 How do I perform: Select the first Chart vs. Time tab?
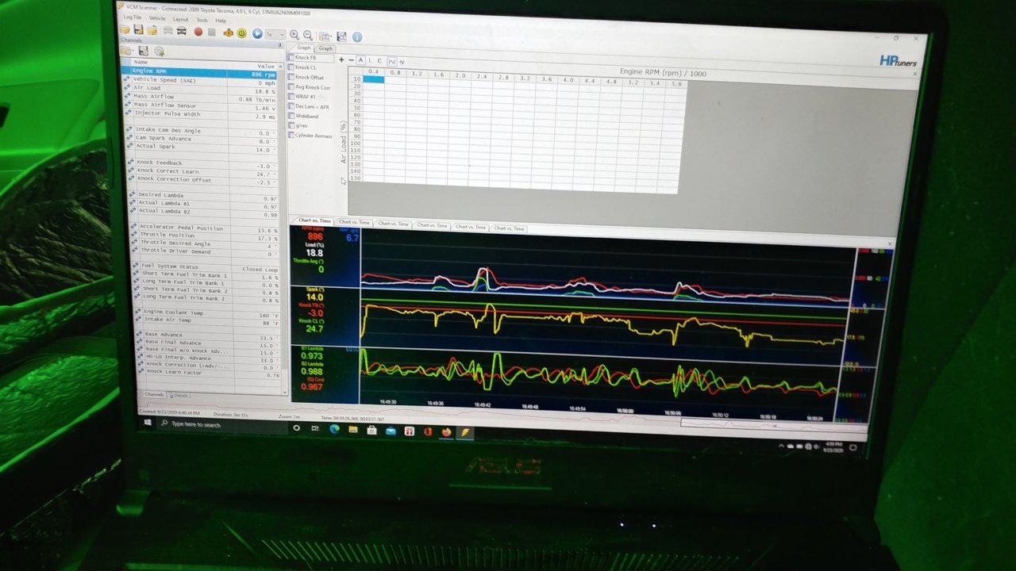pyautogui.click(x=314, y=220)
